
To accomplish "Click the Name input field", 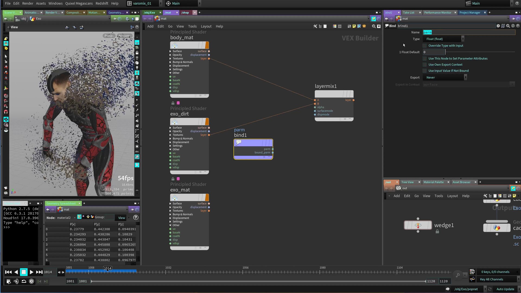I will (469, 32).
